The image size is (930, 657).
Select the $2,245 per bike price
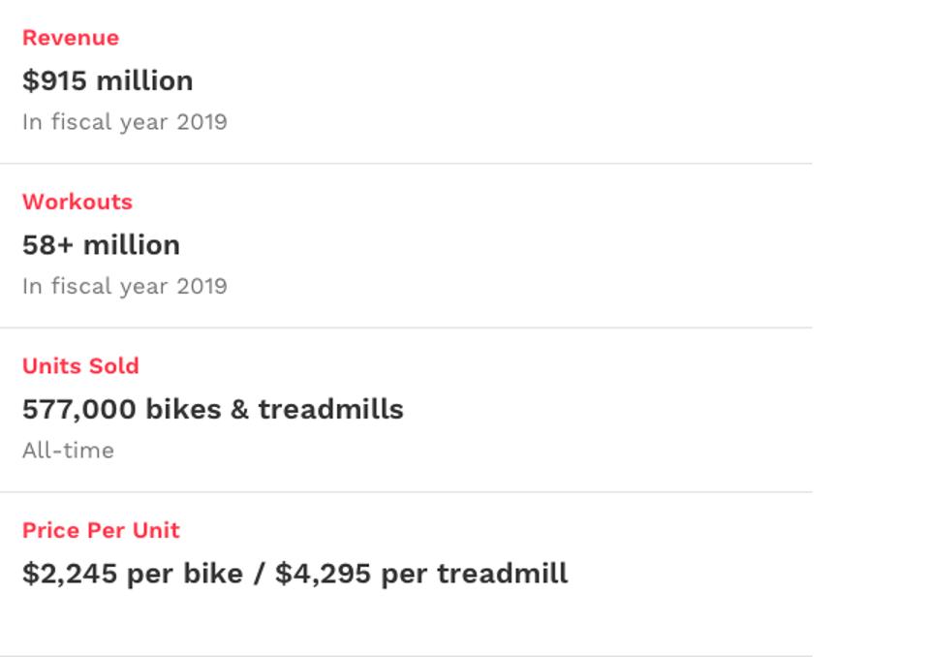pos(132,574)
